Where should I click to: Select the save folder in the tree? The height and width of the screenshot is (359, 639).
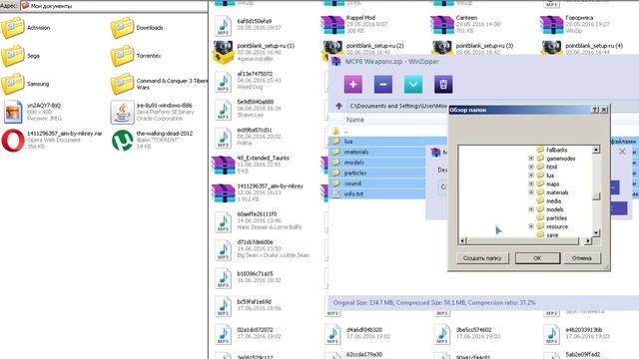pos(548,235)
